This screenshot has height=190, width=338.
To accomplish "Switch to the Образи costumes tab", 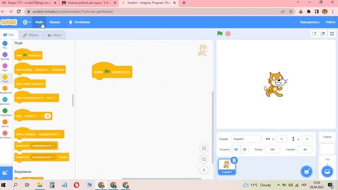I will point(31,35).
